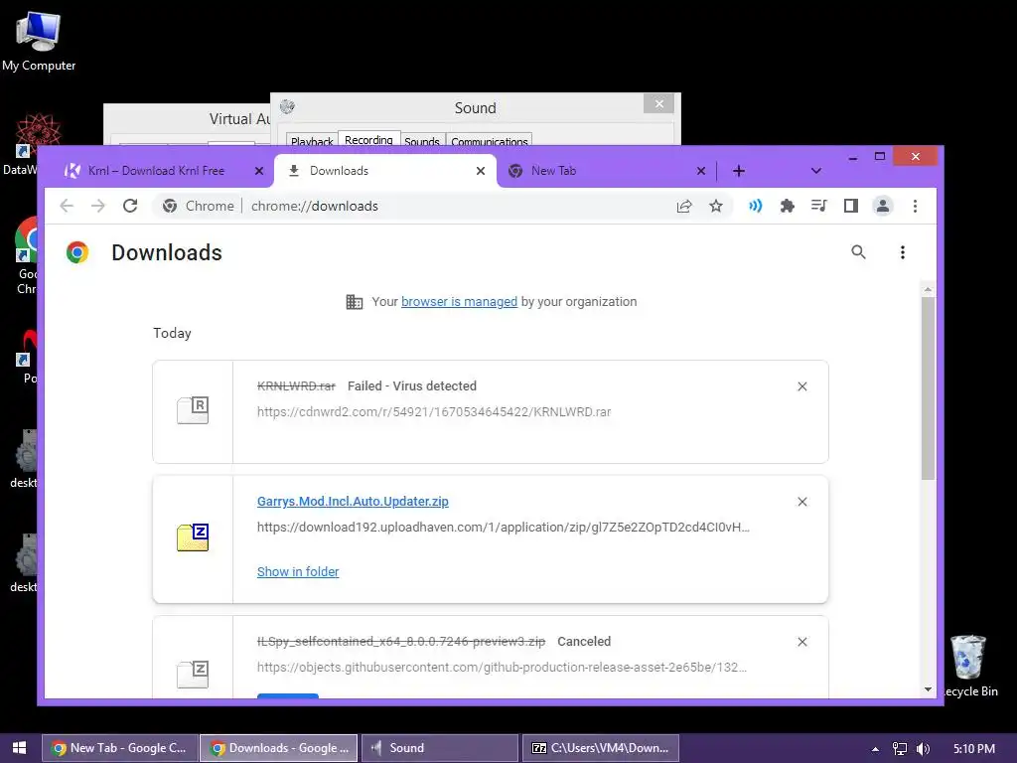Click the Chrome forward arrow
1017x763 pixels.
98,206
